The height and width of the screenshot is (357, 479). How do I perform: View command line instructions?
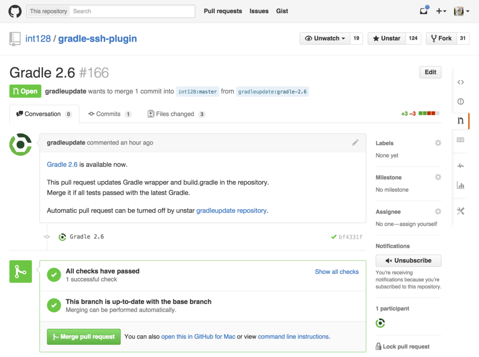(293, 336)
